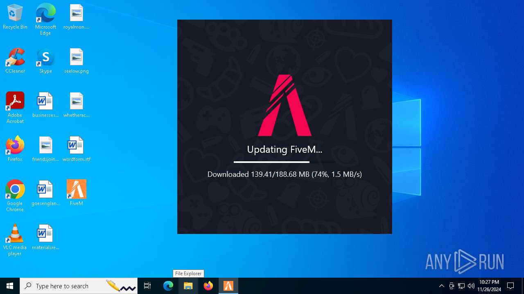Open Firefox in the taskbar
524x294 pixels.
208,286
